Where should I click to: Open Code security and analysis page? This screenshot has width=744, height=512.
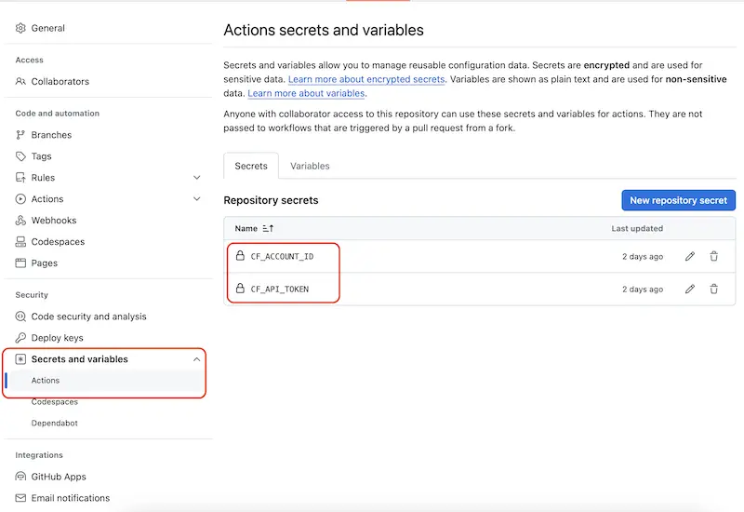[x=88, y=317]
